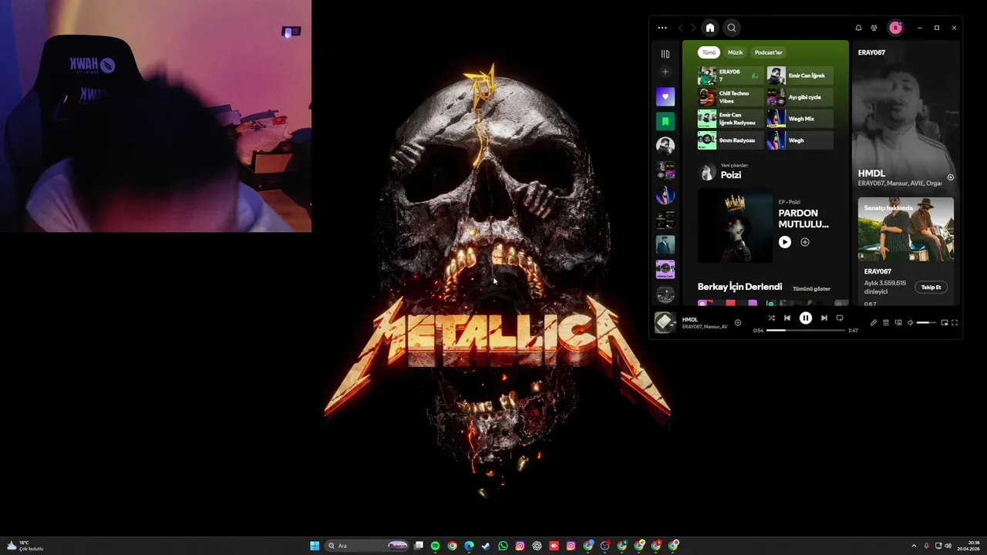This screenshot has height=555, width=987.
Task: Open the three-dots Spotify menu
Action: [662, 28]
